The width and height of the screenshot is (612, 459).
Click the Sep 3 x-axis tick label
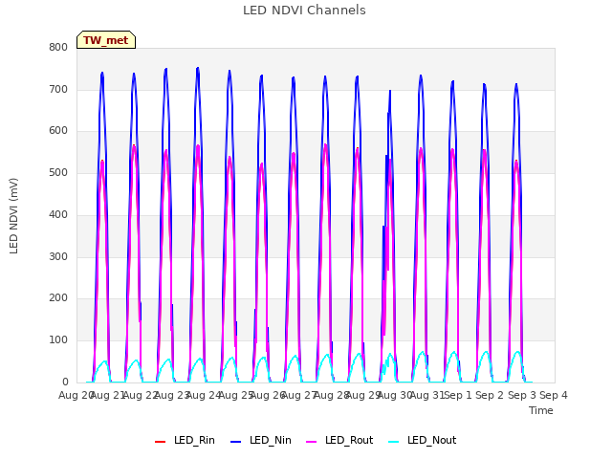point(522,395)
